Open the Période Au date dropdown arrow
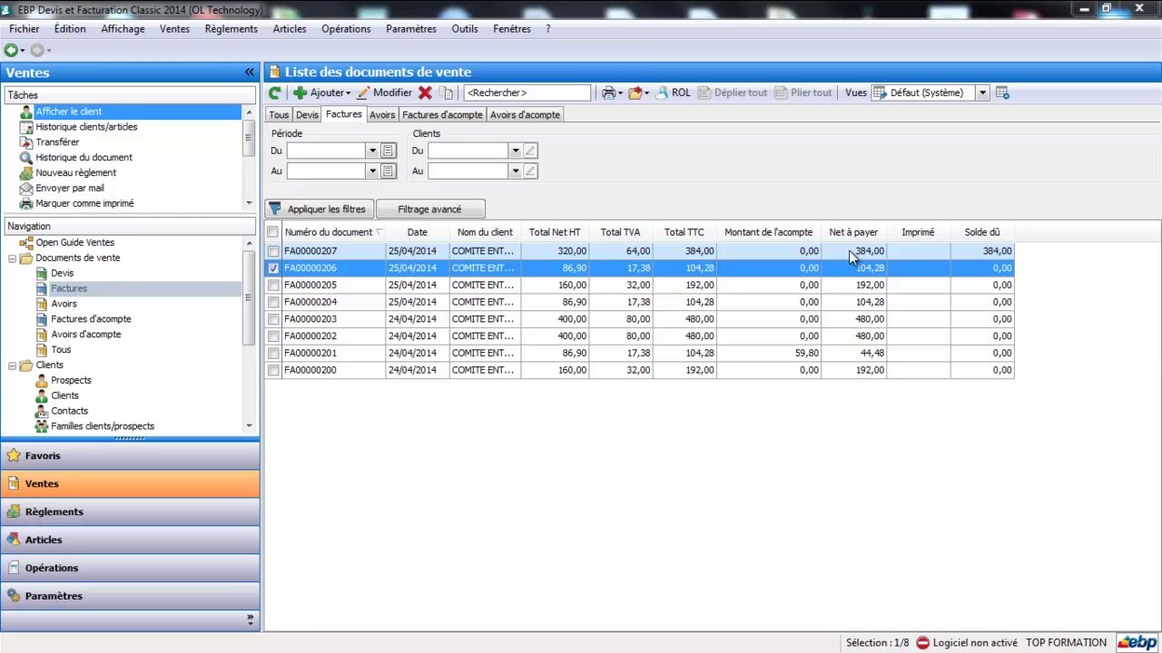The width and height of the screenshot is (1162, 653). 371,171
